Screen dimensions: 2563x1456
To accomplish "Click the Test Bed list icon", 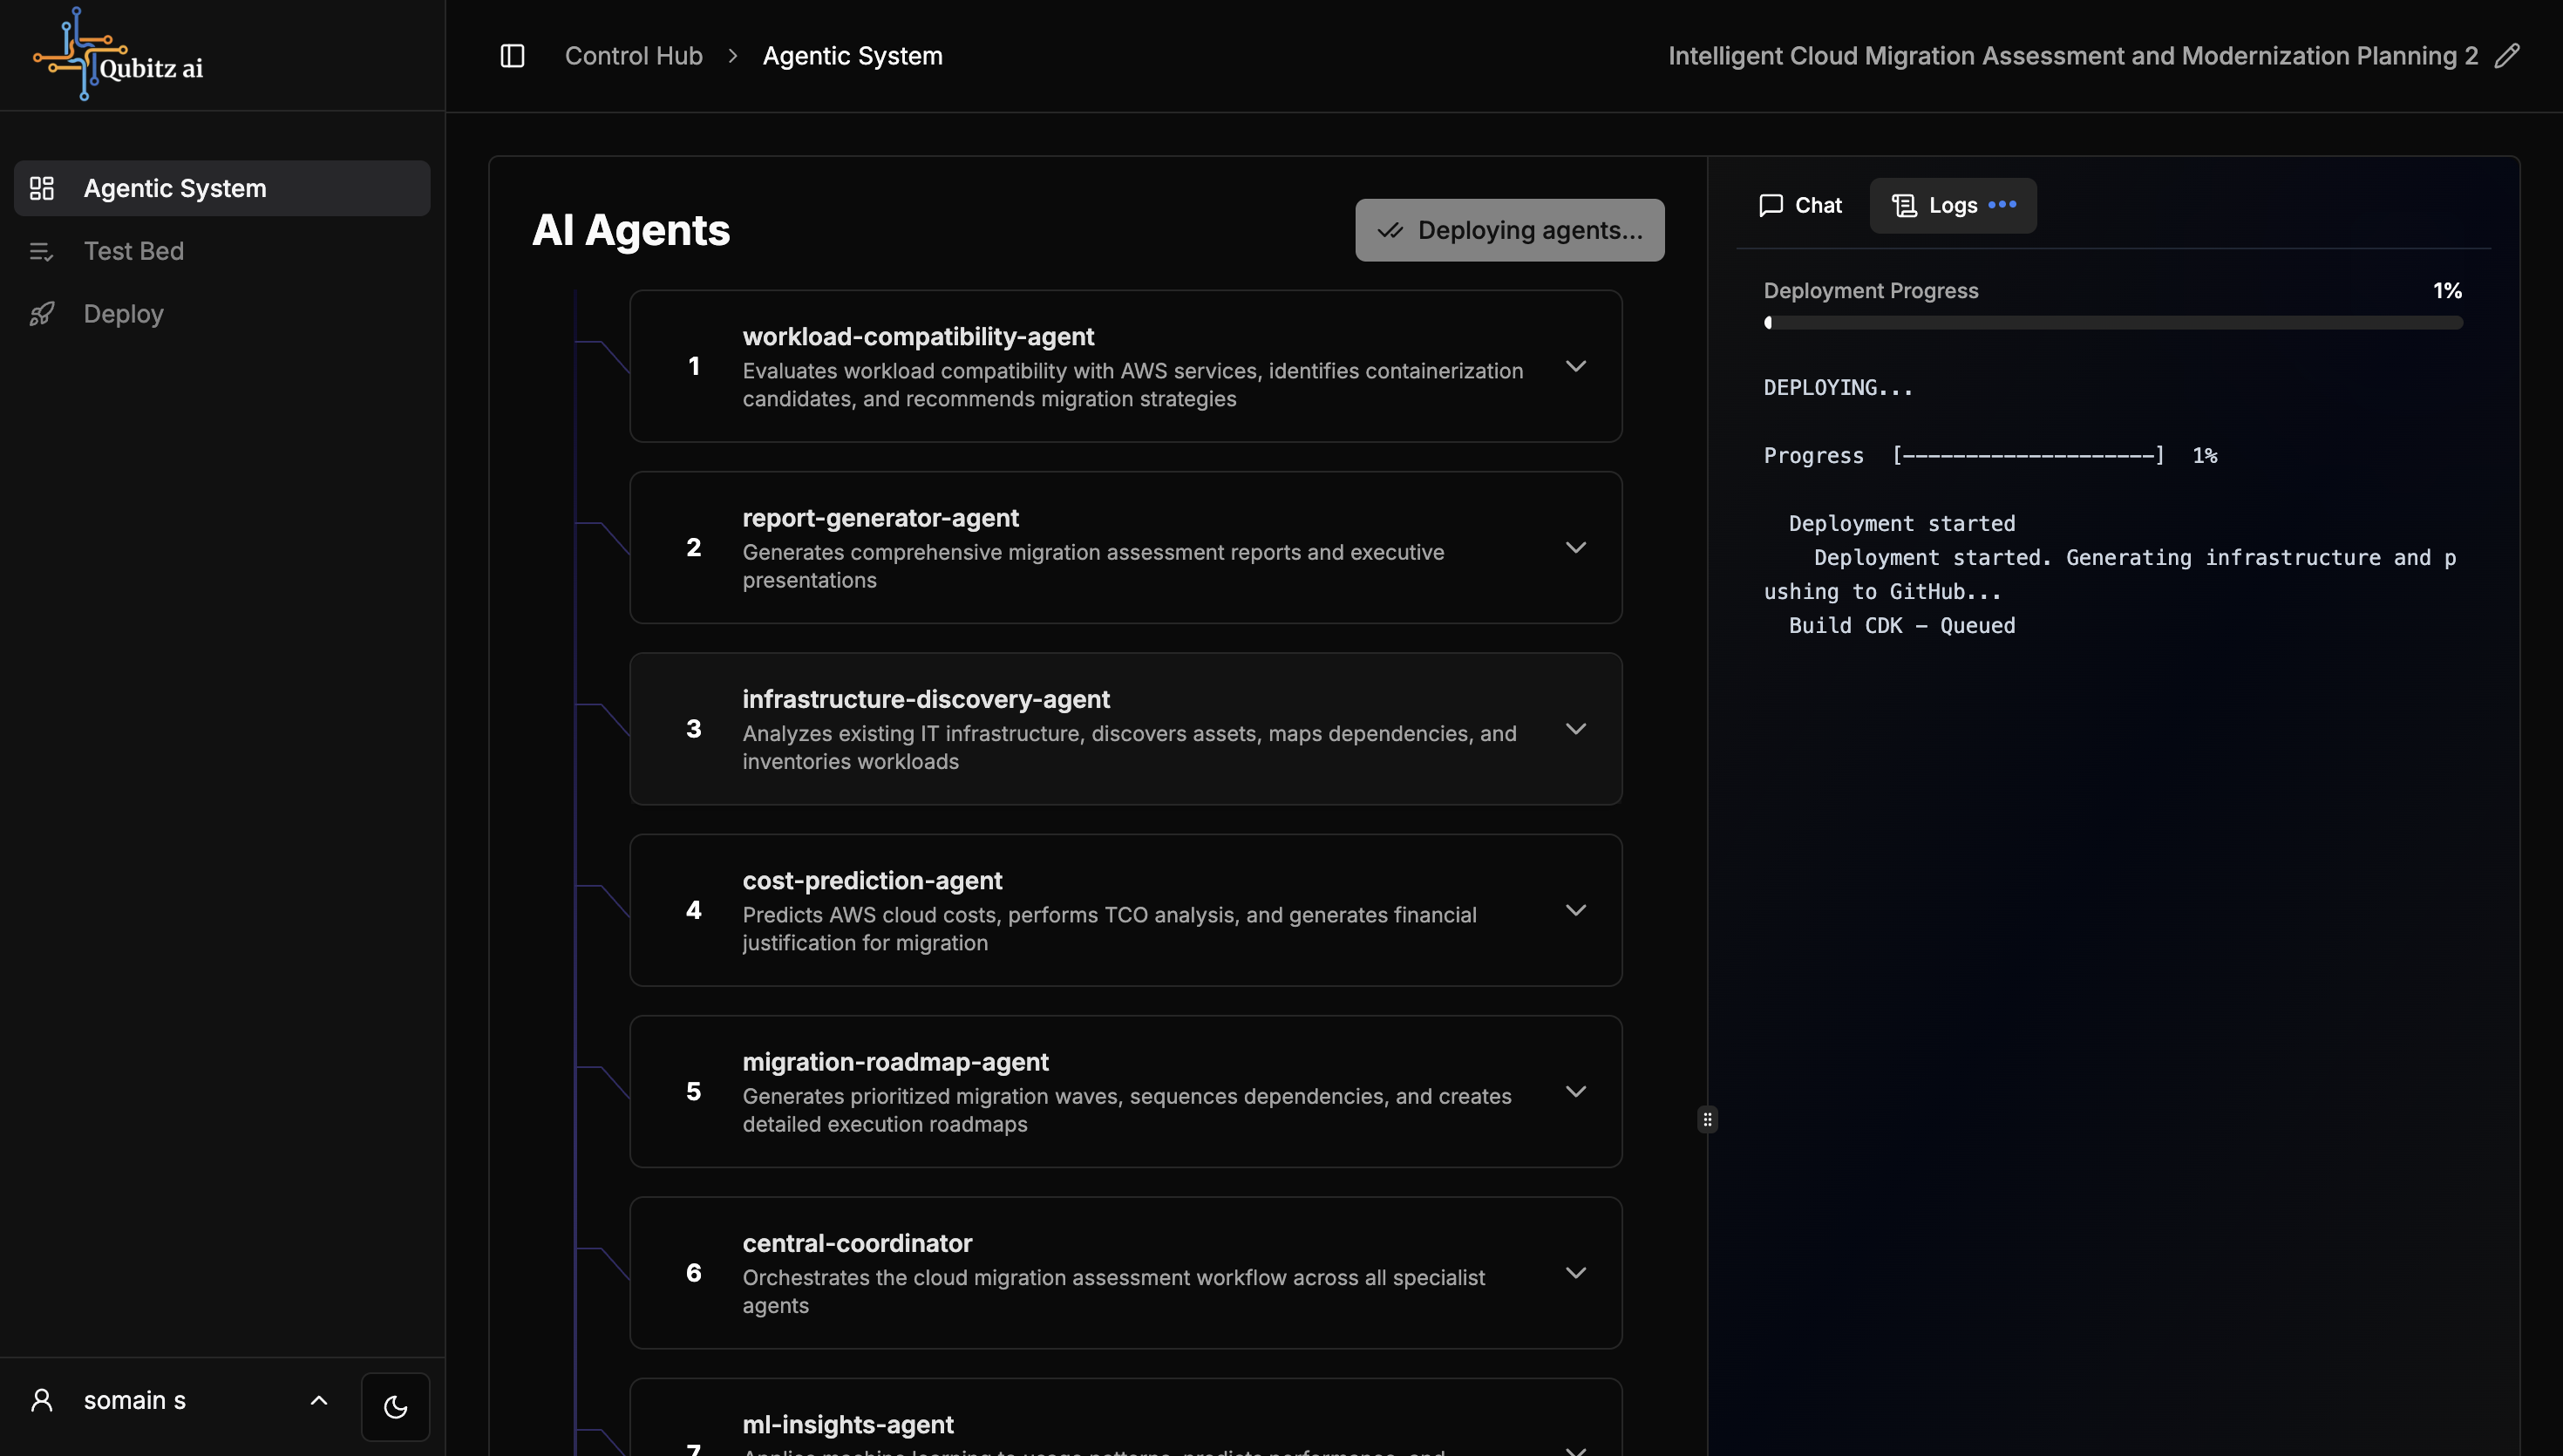I will point(42,251).
